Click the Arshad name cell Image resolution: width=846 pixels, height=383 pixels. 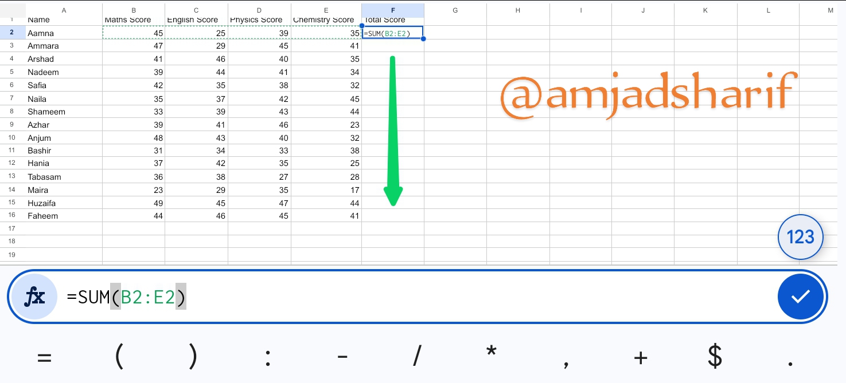(x=63, y=59)
